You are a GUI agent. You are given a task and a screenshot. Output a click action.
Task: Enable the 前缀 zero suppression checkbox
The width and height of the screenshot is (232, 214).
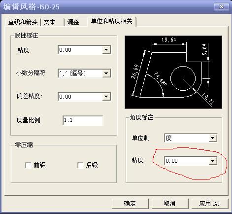tap(29, 165)
